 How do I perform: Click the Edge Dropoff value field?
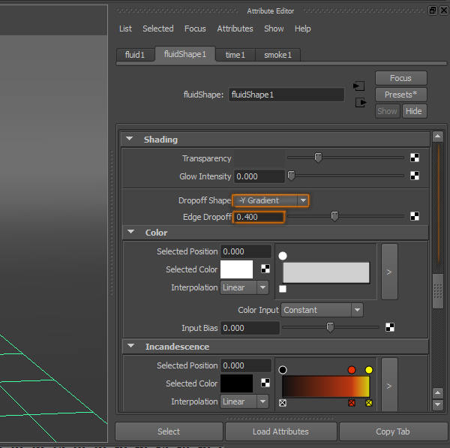[x=259, y=217]
